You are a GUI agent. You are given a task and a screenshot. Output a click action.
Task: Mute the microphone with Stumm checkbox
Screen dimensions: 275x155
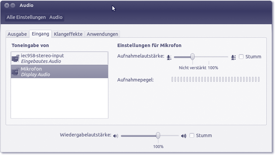click(x=241, y=57)
